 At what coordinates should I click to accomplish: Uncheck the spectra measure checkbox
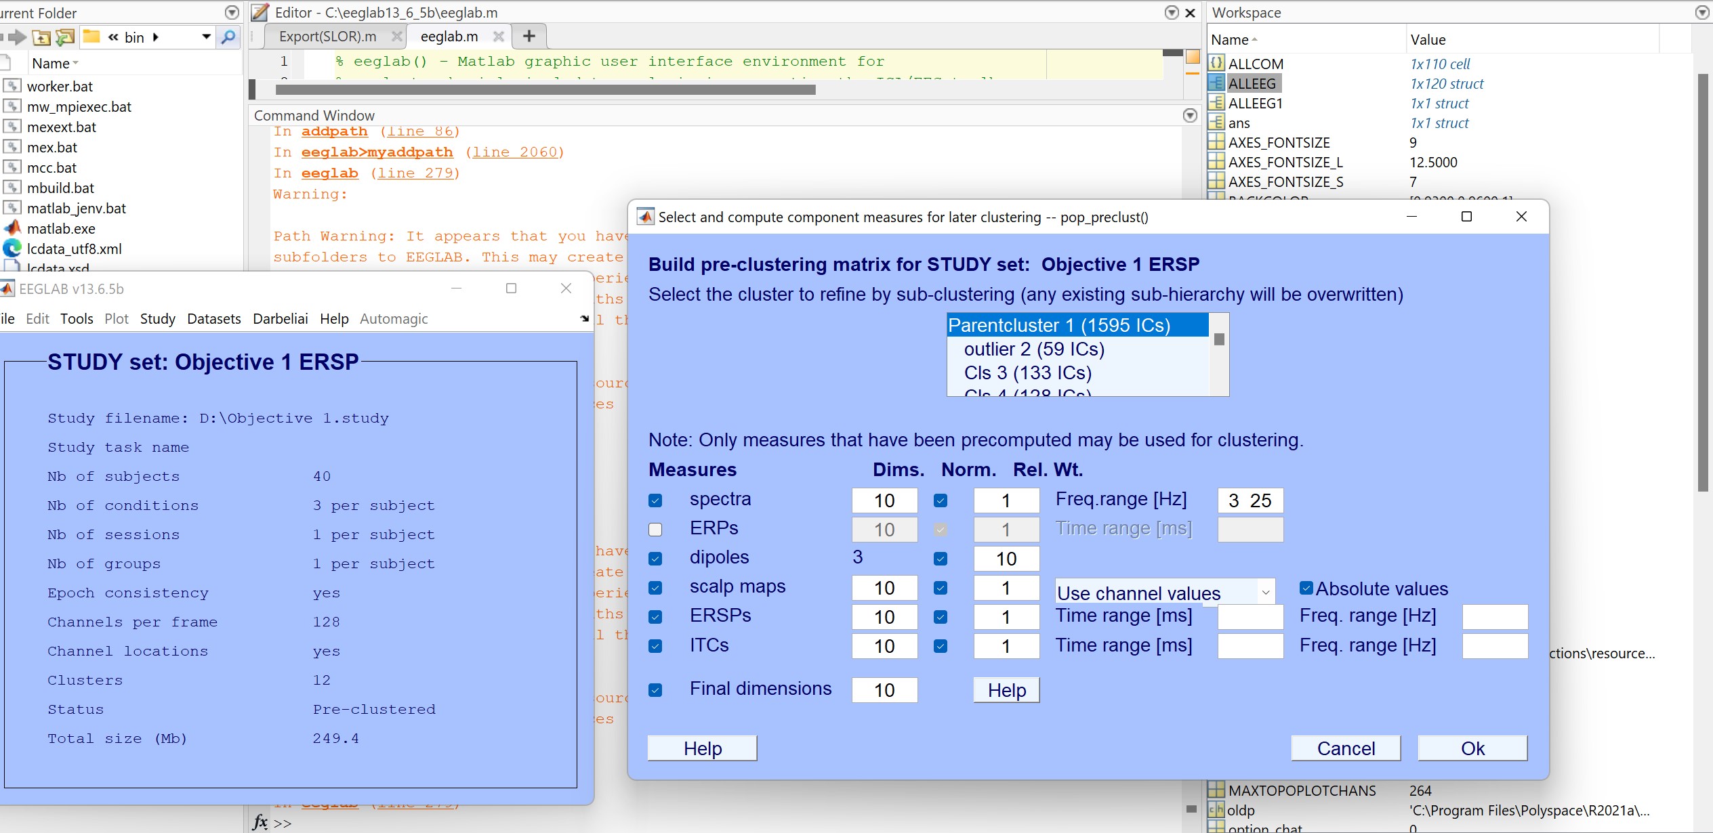[x=655, y=500]
